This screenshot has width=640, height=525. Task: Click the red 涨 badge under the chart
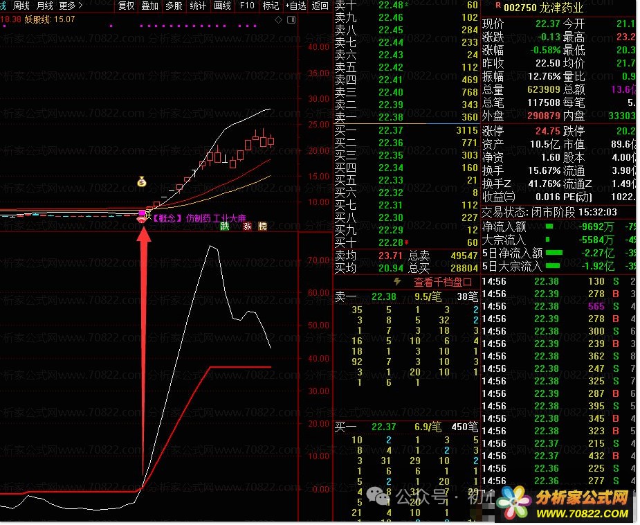[x=247, y=226]
